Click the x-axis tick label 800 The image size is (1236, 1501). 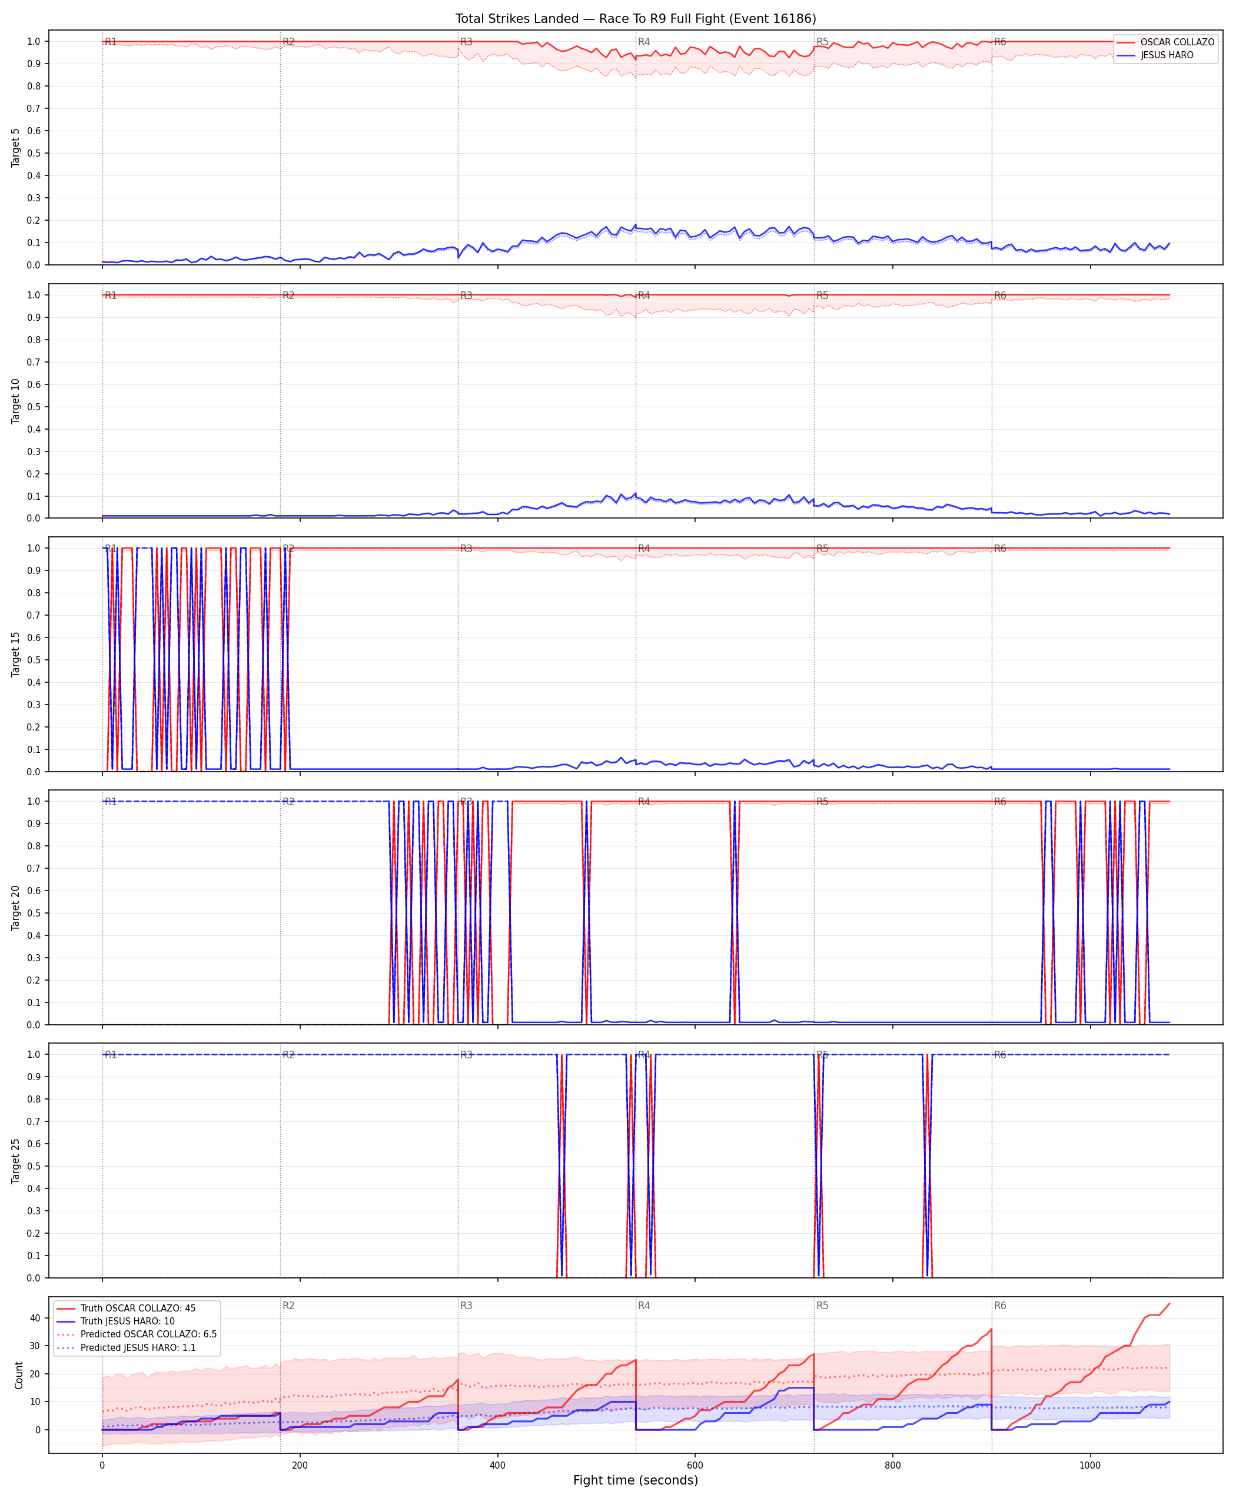[893, 1465]
